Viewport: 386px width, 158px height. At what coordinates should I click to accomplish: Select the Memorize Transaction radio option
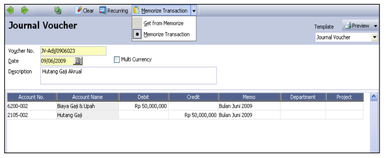pyautogui.click(x=138, y=35)
